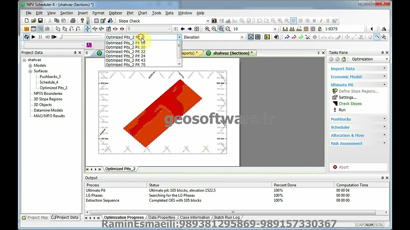Switch to the Project Map tab
The image size is (410, 230).
tap(35, 218)
